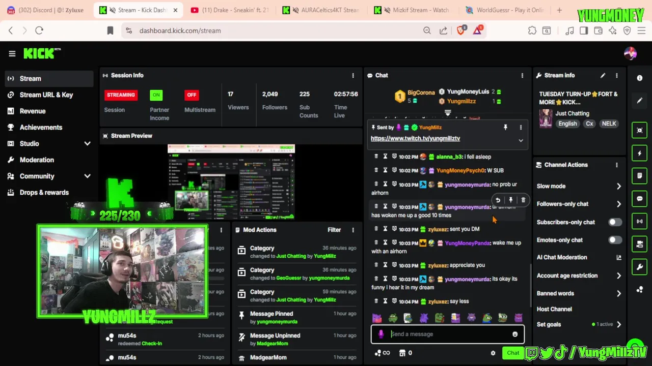Viewport: 652px width, 366px height.
Task: Reply to hovered yungmoneymurda message
Action: pos(498,200)
